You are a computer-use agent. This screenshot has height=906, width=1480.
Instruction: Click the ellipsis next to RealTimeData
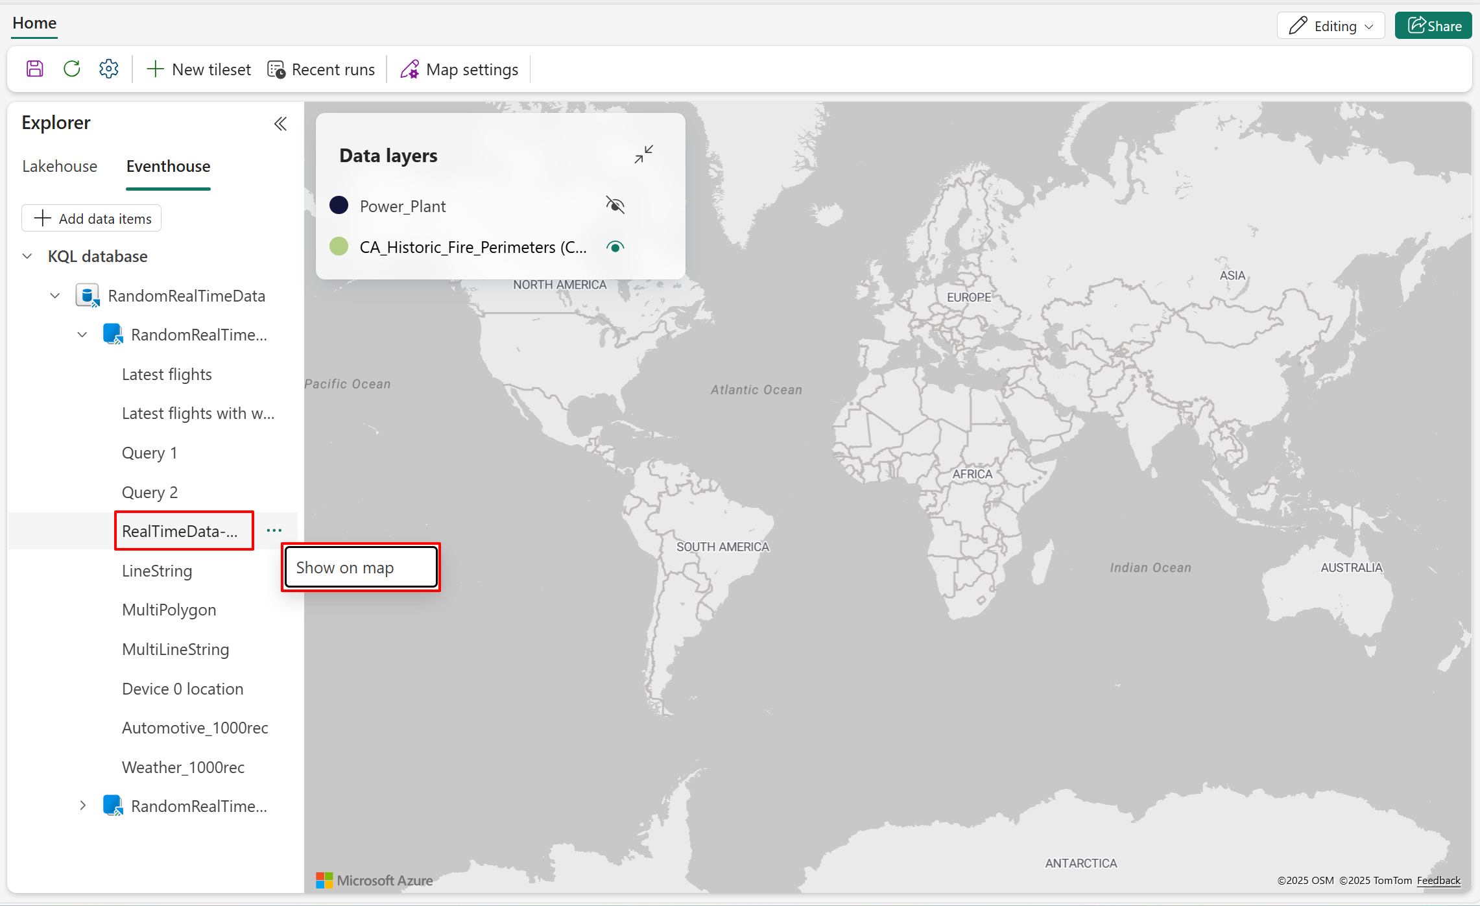274,530
